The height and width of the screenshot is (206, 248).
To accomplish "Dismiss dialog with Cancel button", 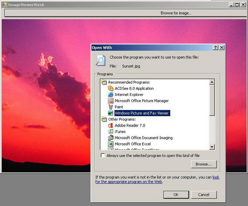I will coord(204,194).
